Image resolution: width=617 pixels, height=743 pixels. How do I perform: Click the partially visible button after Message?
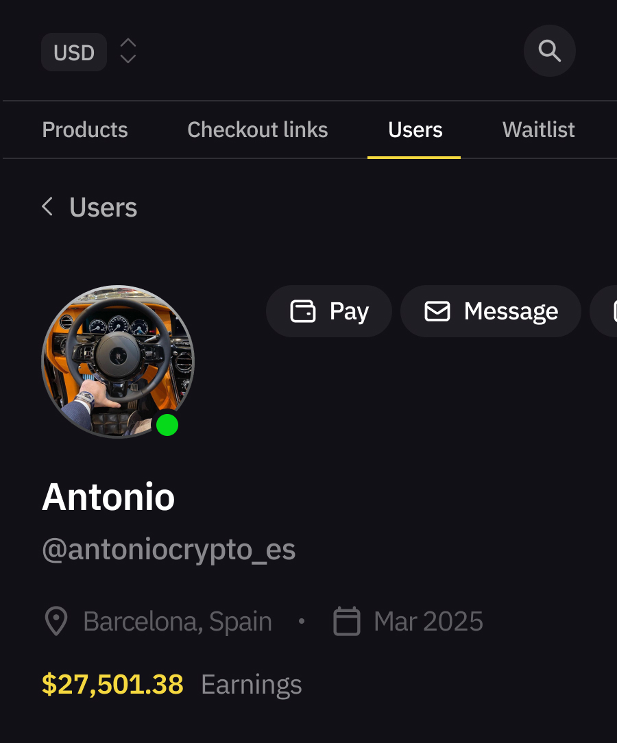[606, 311]
